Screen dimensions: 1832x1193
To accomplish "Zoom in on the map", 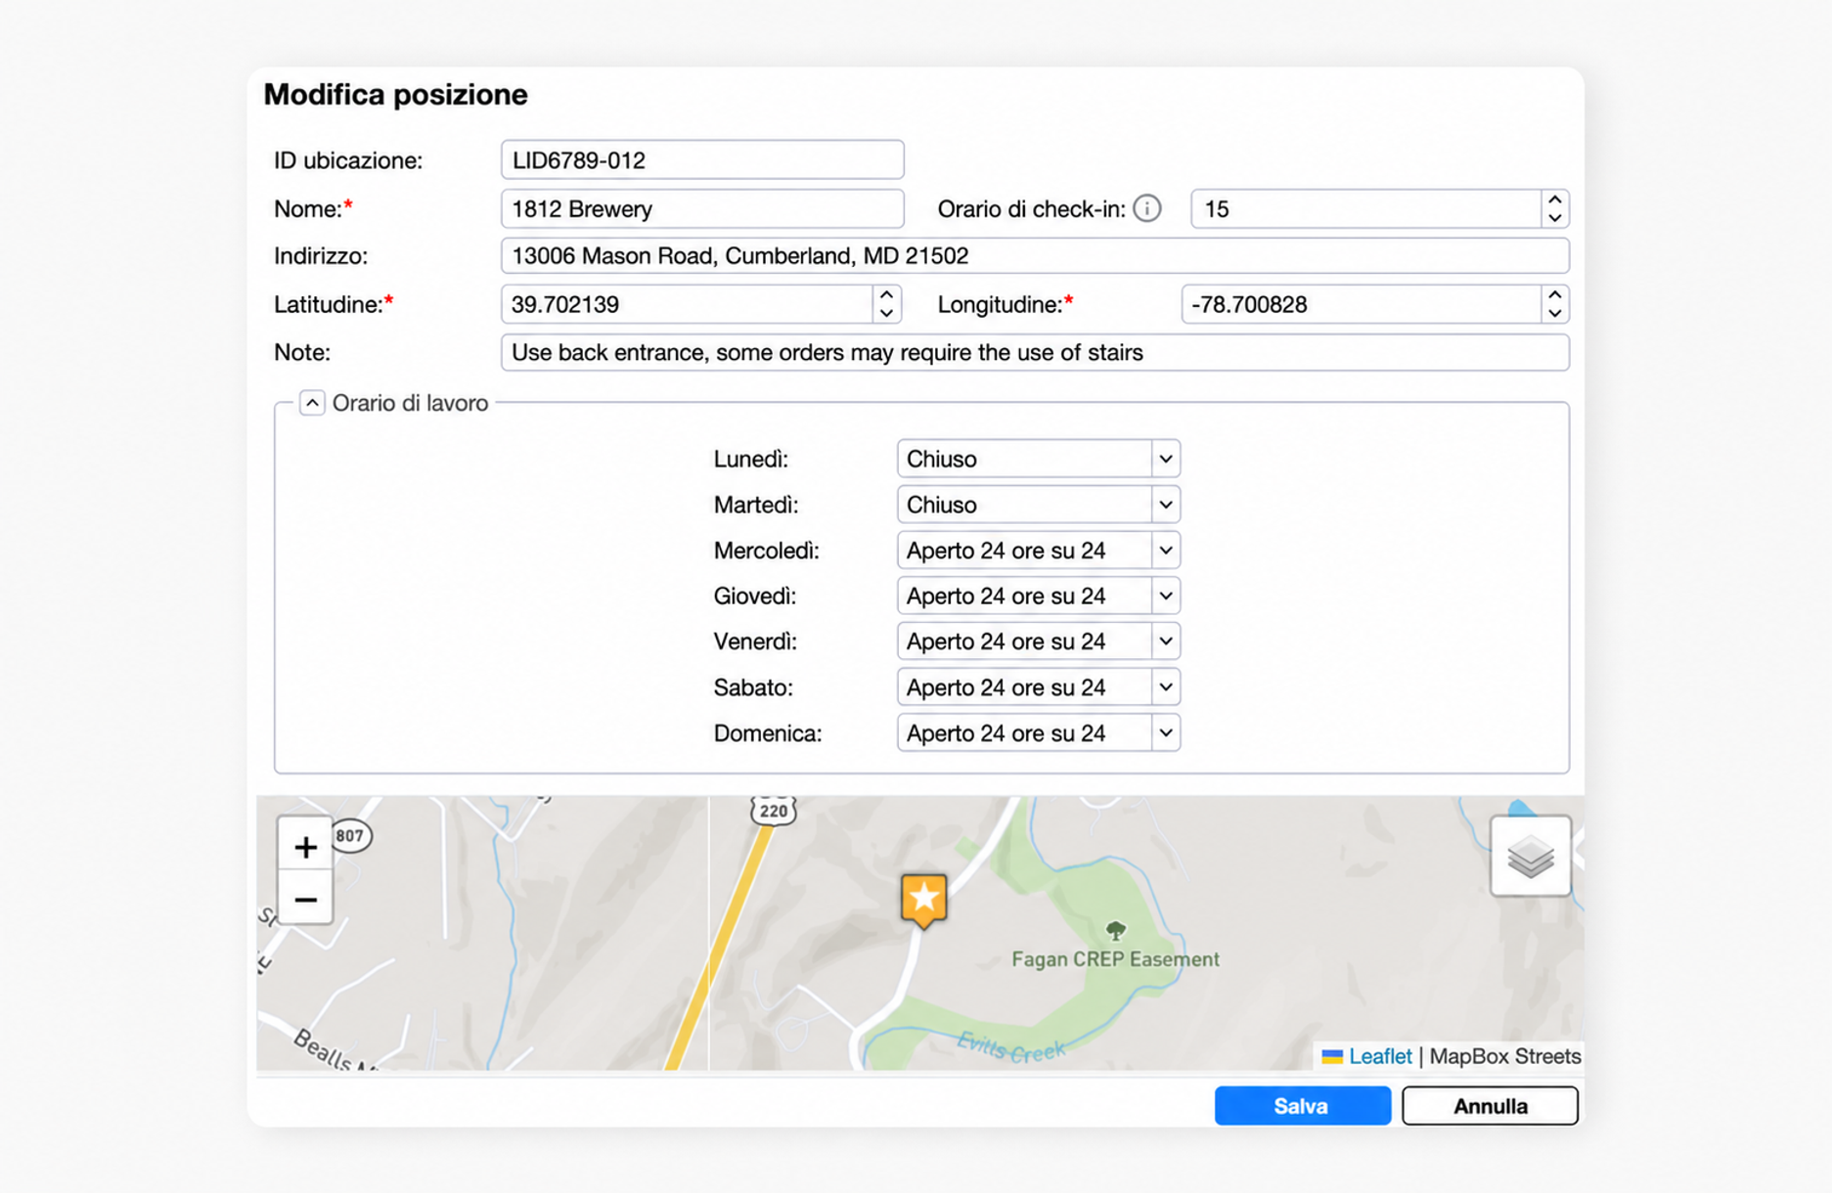I will 305,846.
